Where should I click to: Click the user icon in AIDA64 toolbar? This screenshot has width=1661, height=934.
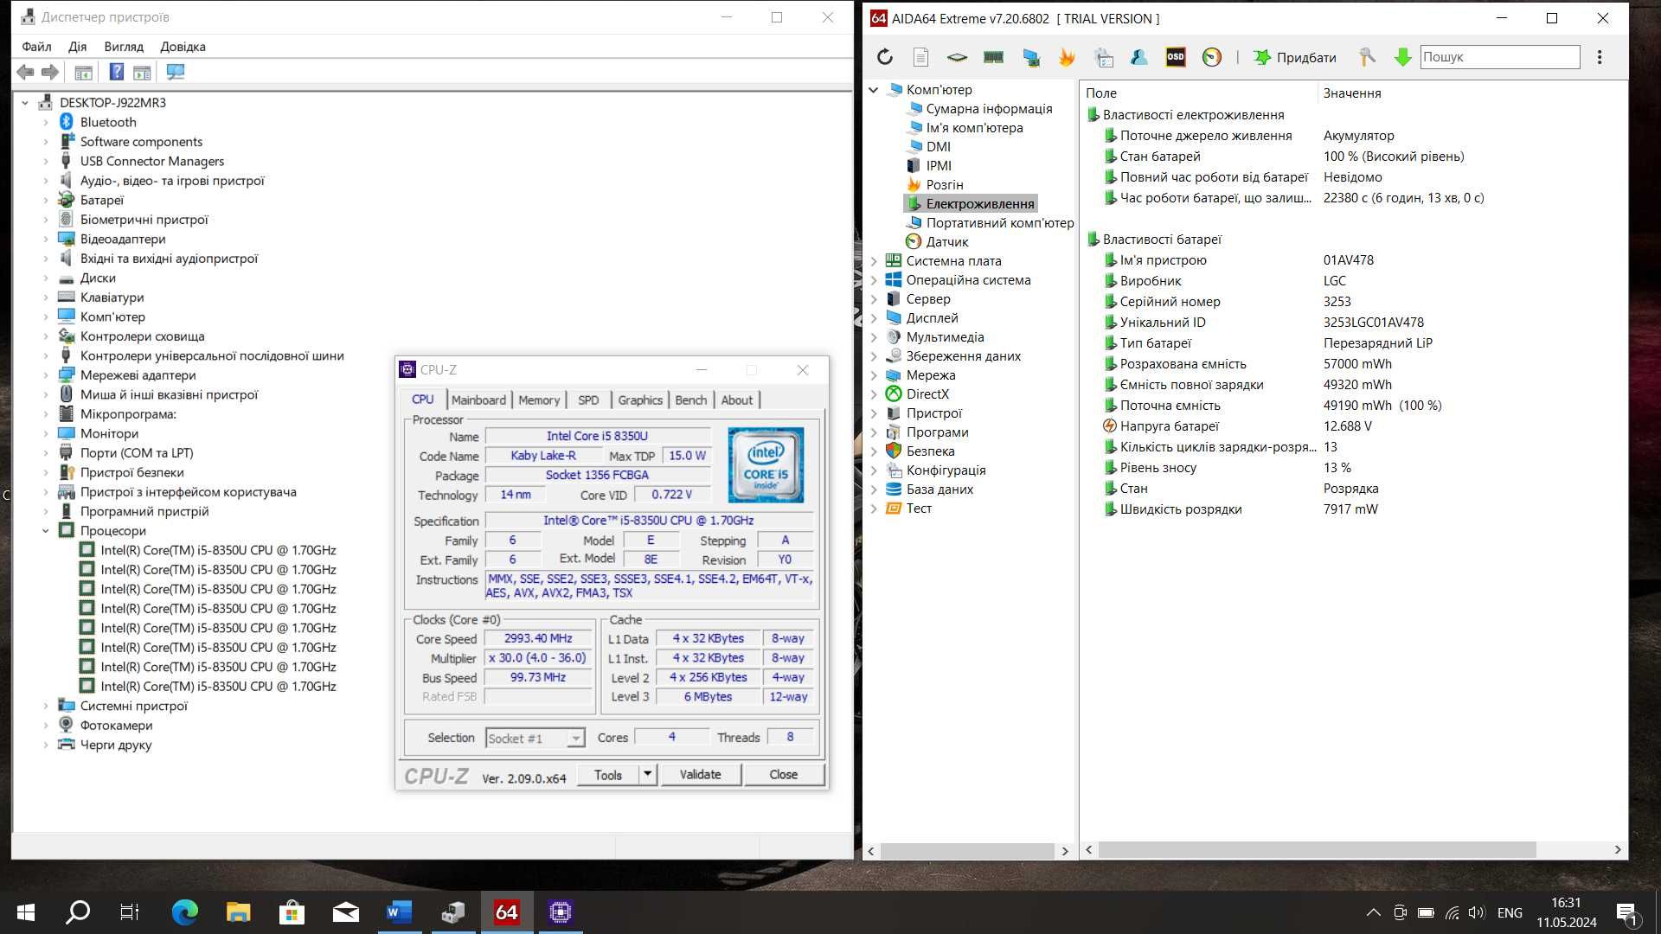click(x=1139, y=57)
